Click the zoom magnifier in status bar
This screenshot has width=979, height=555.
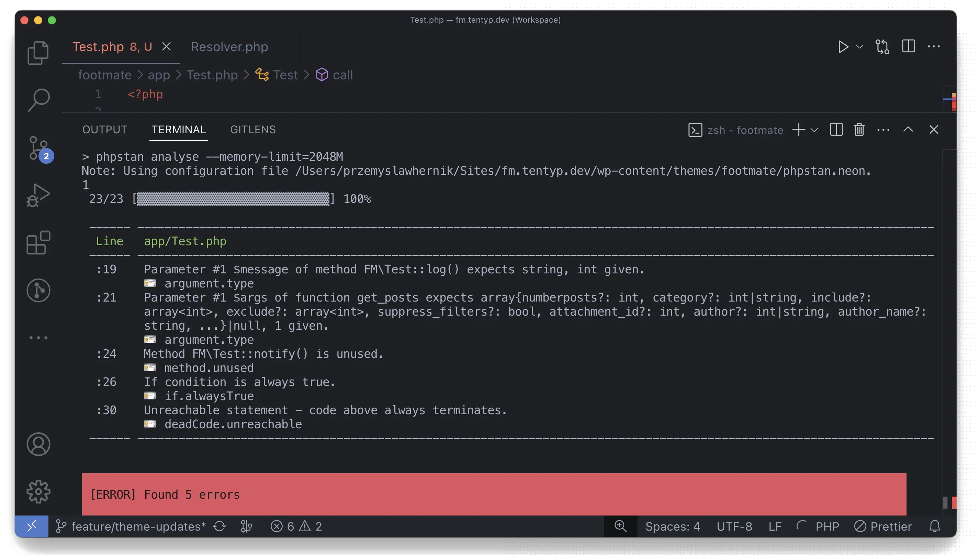620,526
